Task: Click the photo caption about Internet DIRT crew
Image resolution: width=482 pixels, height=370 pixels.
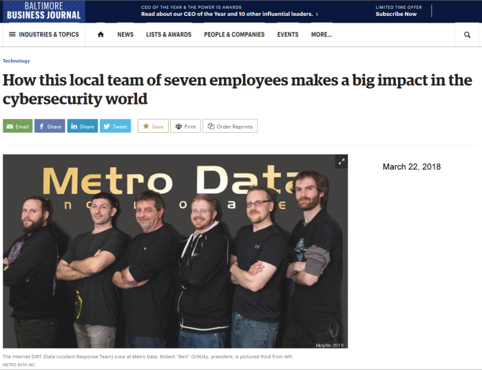Action: coord(148,356)
